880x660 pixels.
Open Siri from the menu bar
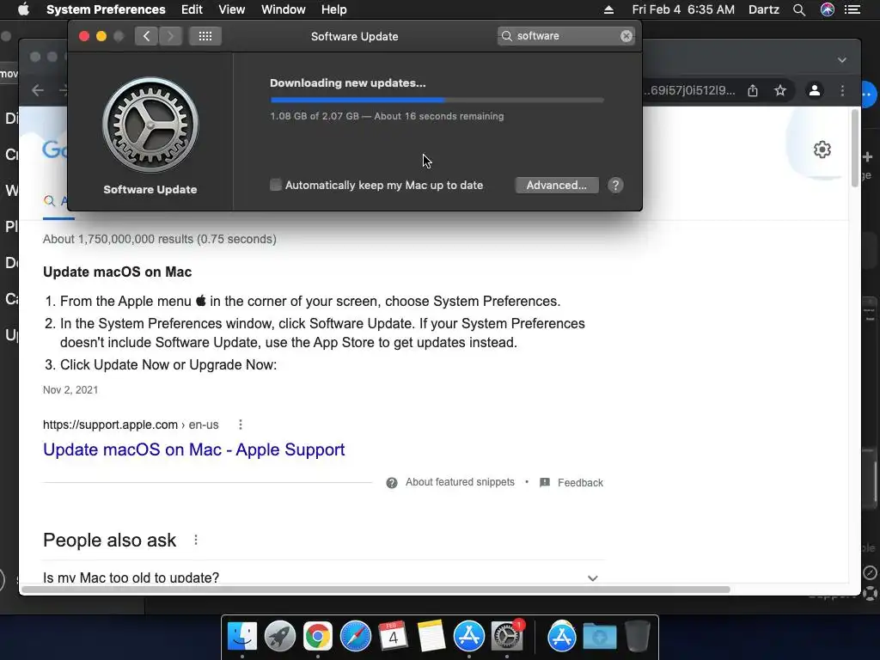828,9
